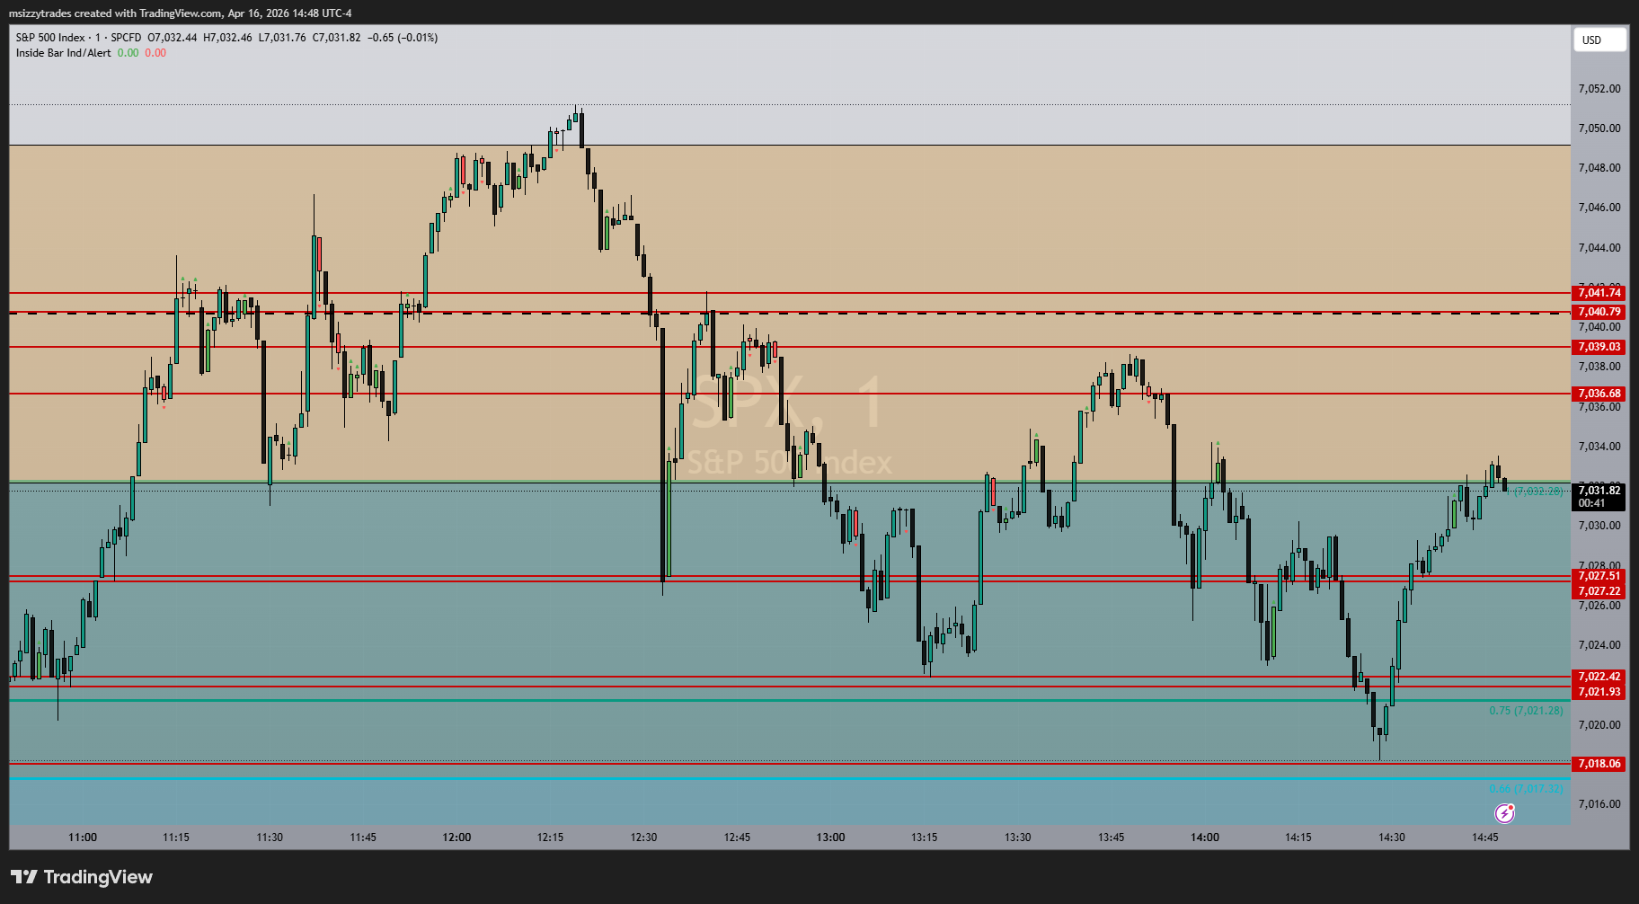Click the TradingView logo at the bottom
Image resolution: width=1639 pixels, height=904 pixels.
coord(82,877)
